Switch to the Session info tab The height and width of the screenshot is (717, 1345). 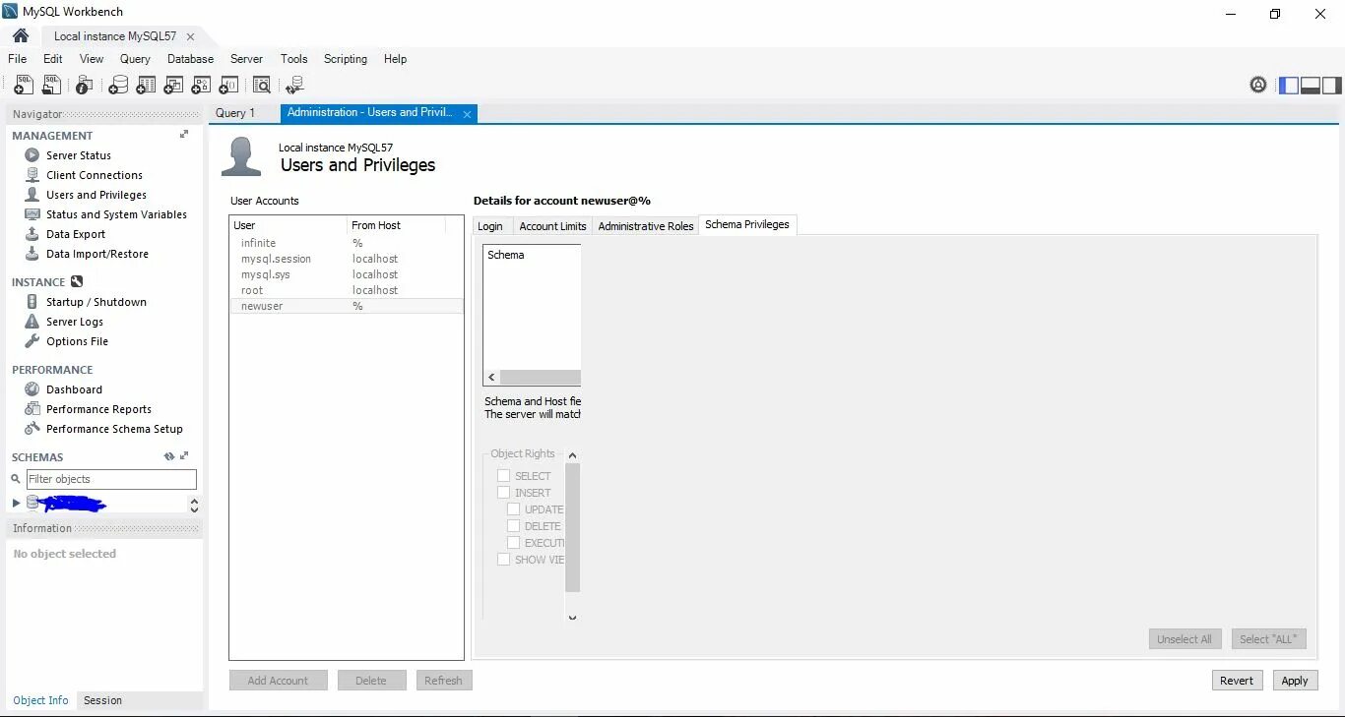click(102, 700)
